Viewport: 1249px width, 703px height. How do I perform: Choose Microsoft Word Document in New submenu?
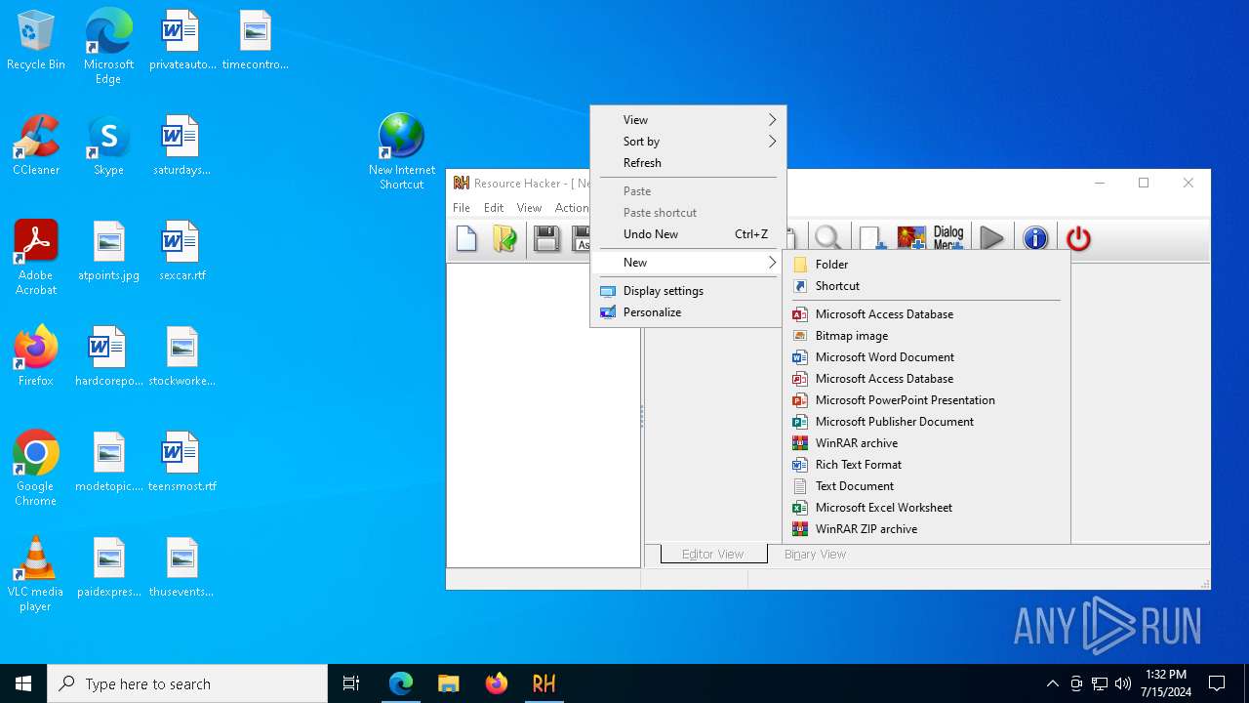click(926, 357)
